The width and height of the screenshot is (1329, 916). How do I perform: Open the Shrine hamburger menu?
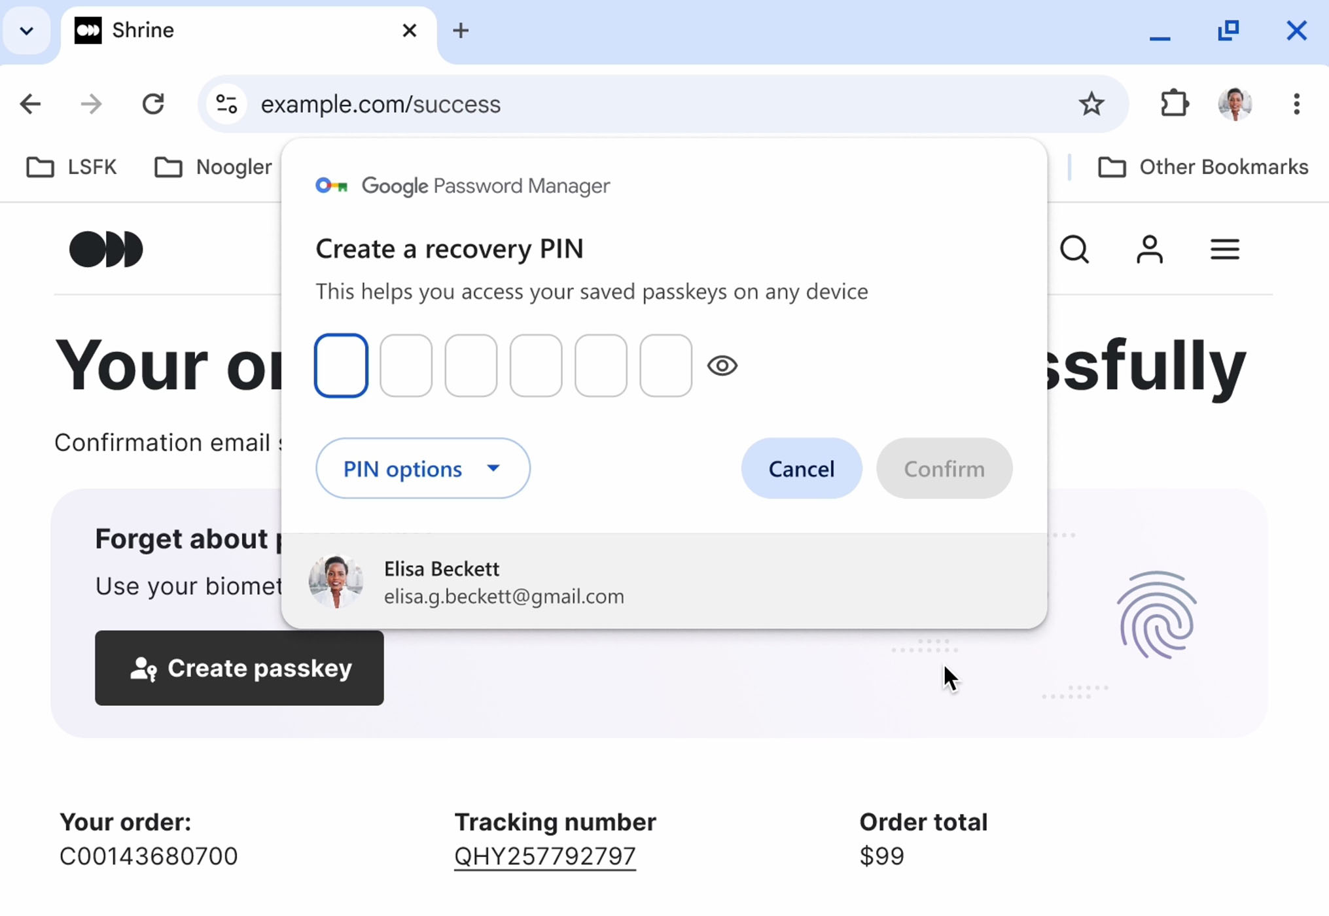coord(1224,249)
